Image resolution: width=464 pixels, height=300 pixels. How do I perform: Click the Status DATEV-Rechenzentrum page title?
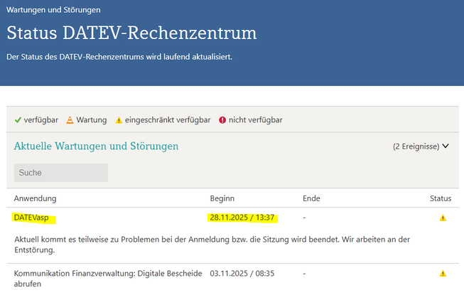[131, 33]
